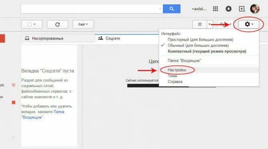The width and height of the screenshot is (268, 149).
Task: Refresh the inbox
Action: [x=58, y=24]
